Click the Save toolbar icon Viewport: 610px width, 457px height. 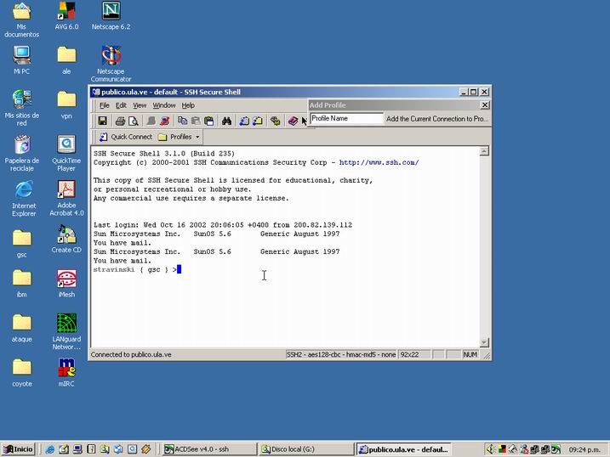(102, 121)
